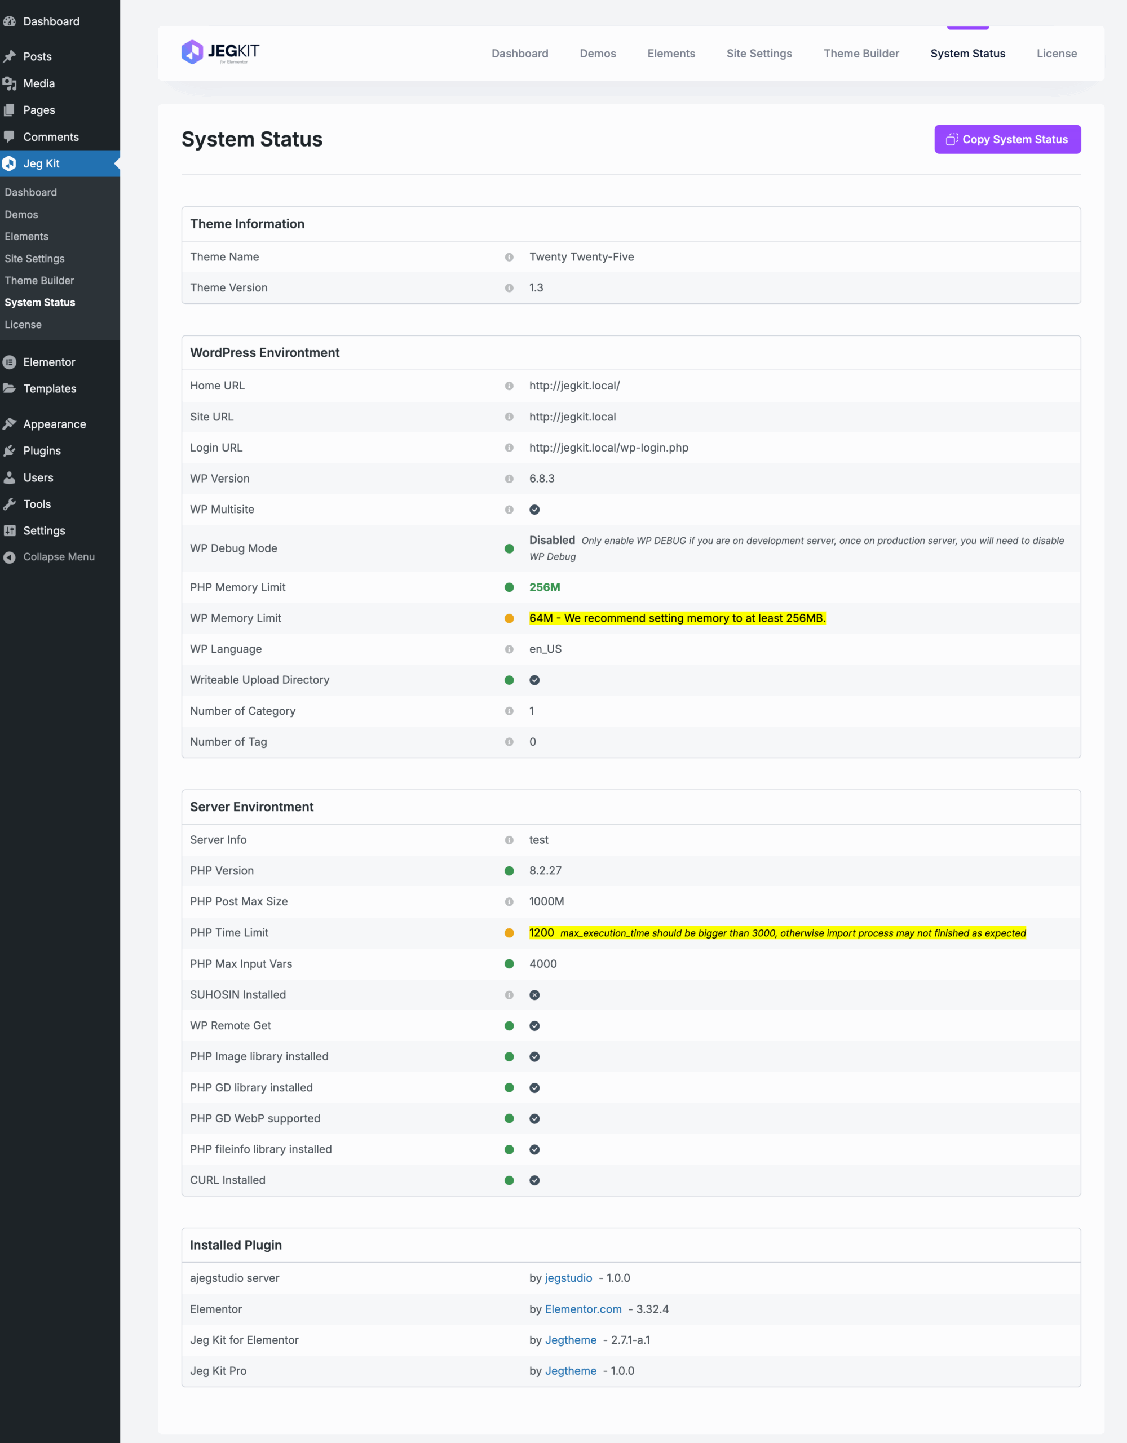Screen dimensions: 1127x1443
Task: Click the Elementor sidebar icon
Action: tap(9, 362)
